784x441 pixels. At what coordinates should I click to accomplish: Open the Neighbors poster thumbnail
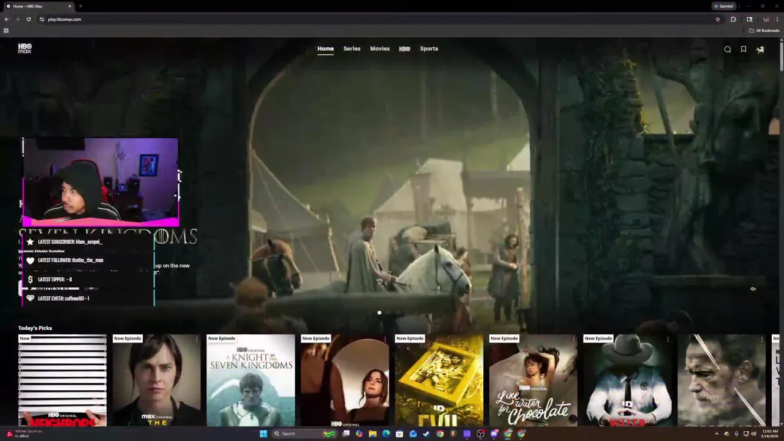click(62, 380)
